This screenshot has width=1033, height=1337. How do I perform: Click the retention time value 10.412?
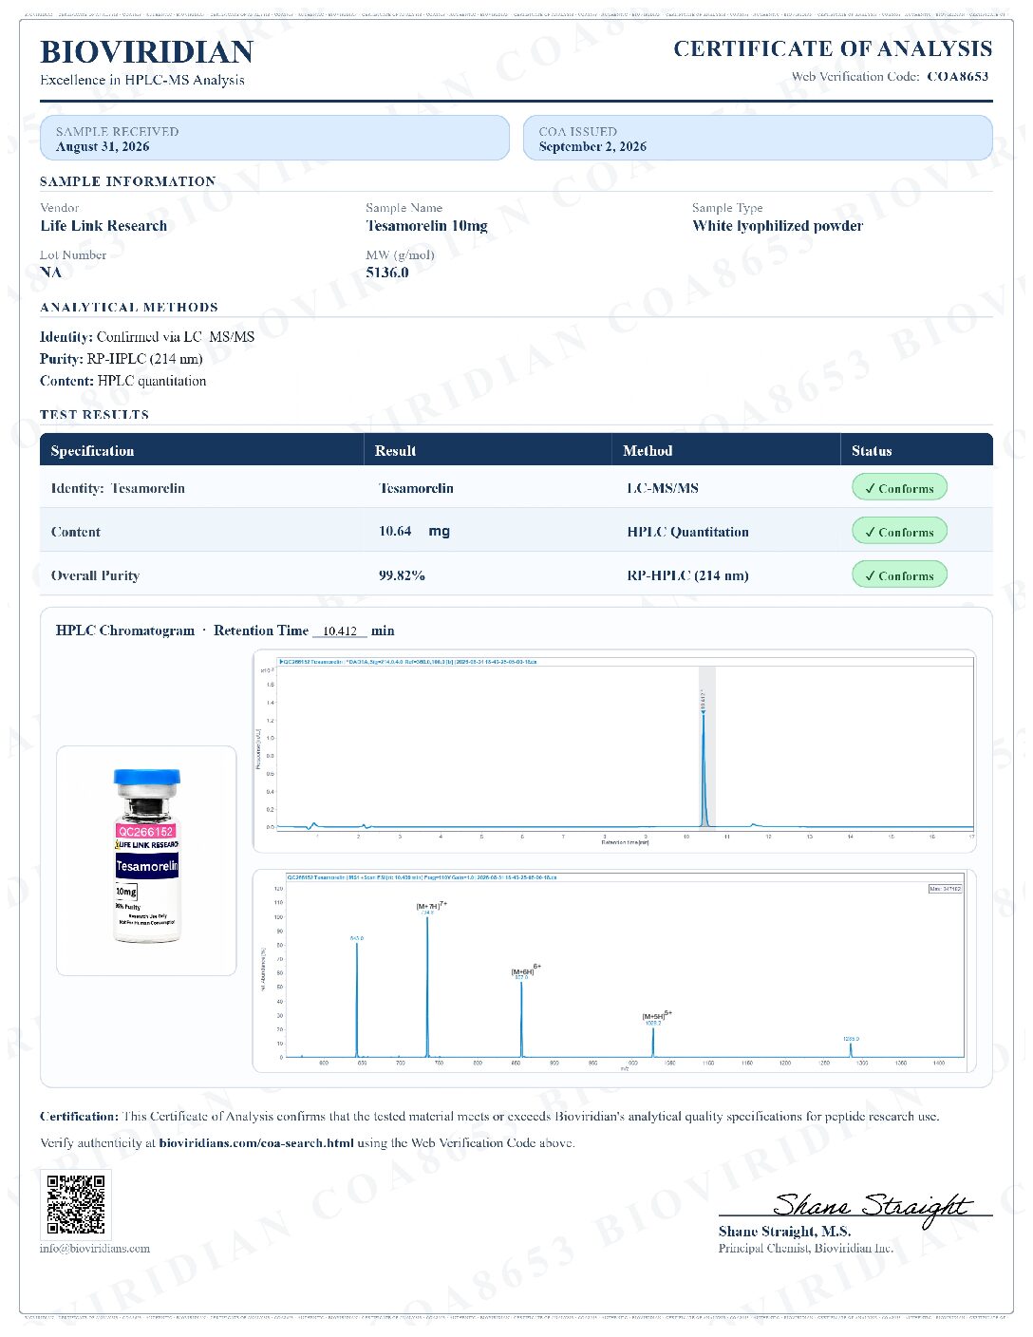point(340,631)
